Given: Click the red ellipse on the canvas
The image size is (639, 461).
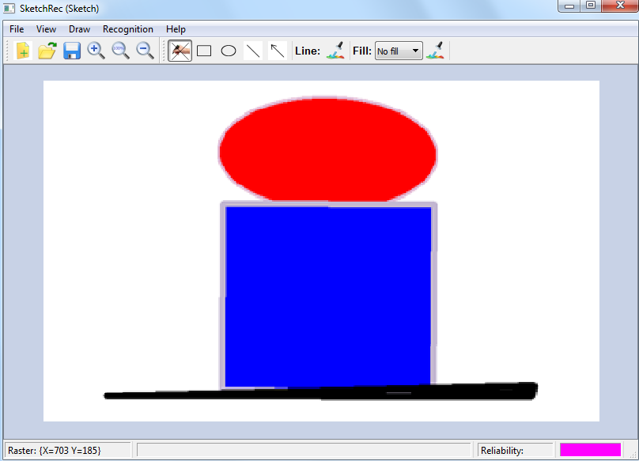Looking at the screenshot, I should pos(327,149).
